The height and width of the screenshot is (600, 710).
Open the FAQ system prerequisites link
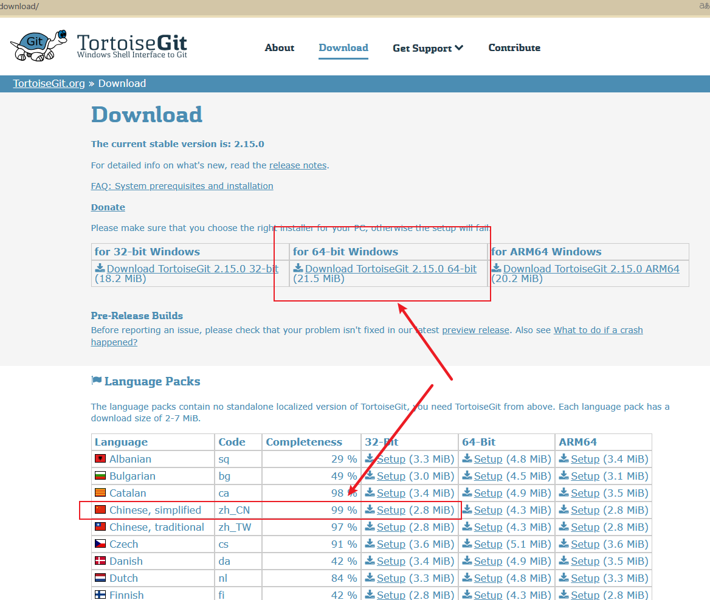click(x=182, y=185)
